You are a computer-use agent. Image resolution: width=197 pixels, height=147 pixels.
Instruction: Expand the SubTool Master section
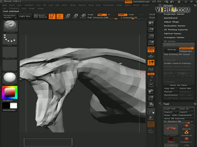[x=173, y=33]
